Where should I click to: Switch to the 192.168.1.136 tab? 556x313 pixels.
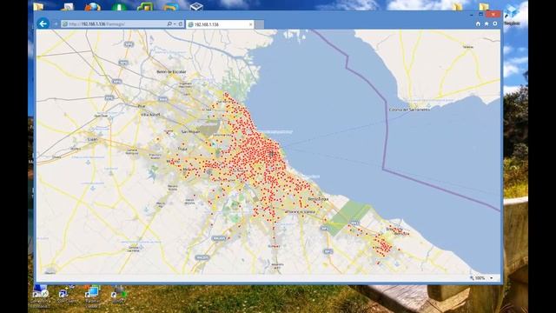coord(220,24)
